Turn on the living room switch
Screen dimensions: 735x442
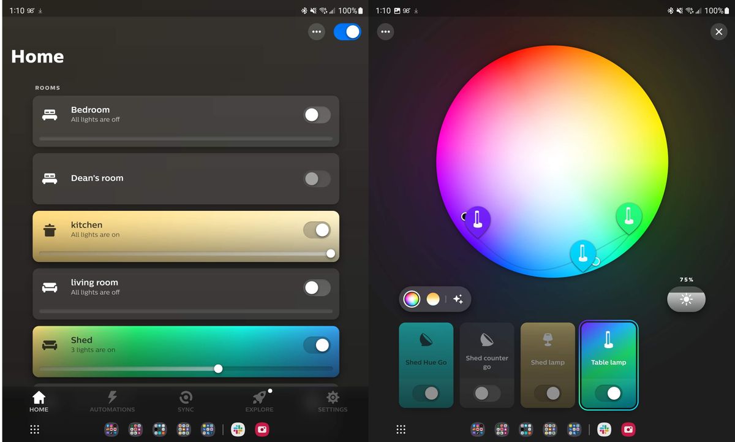coord(317,288)
